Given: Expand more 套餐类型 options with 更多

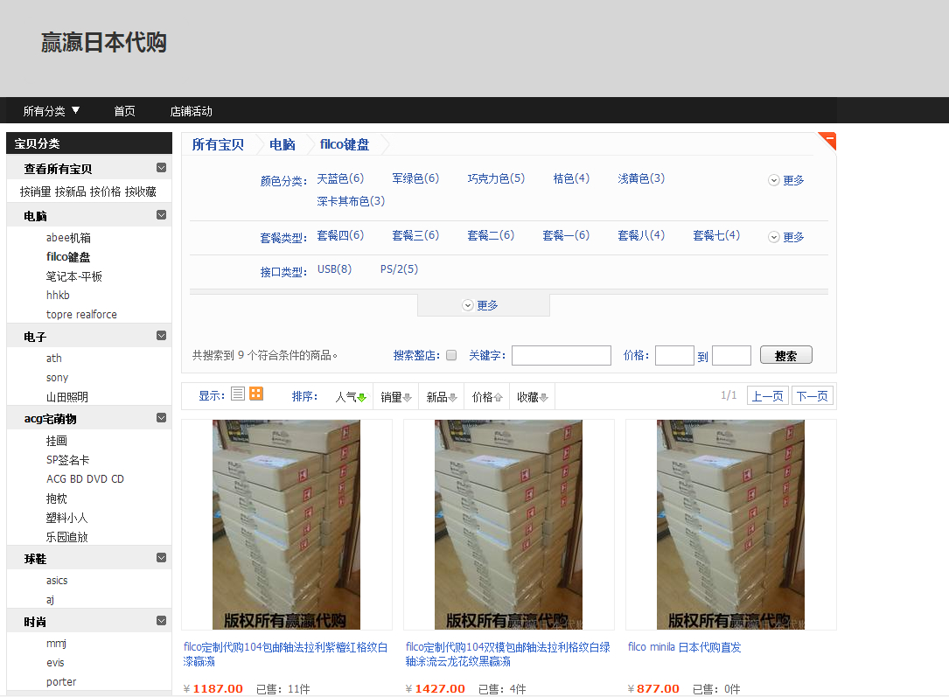Looking at the screenshot, I should point(786,237).
